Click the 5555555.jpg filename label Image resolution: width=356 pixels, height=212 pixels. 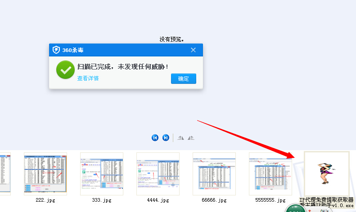coord(270,200)
